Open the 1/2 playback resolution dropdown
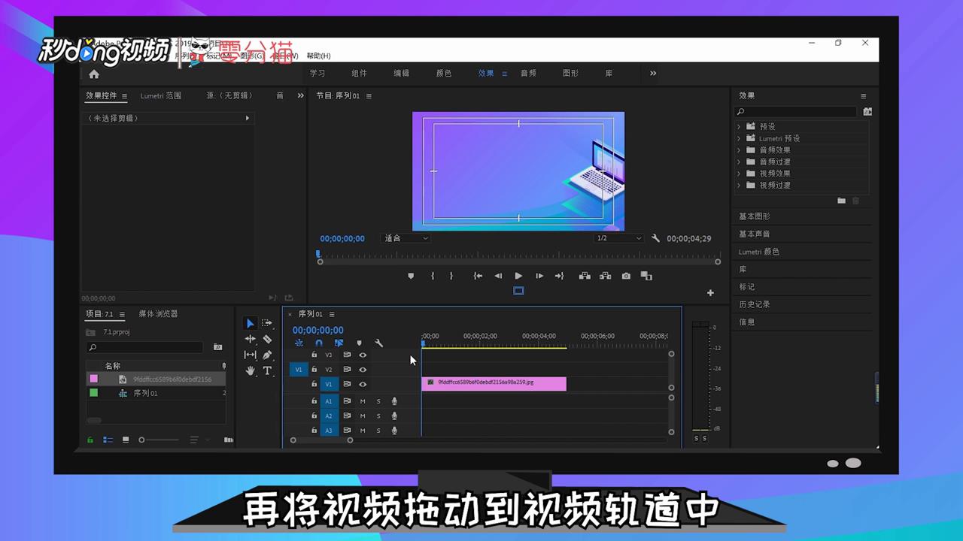Image resolution: width=963 pixels, height=541 pixels. click(619, 238)
